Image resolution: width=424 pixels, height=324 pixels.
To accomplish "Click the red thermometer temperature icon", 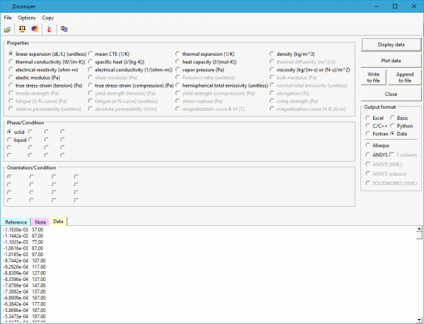I will [49, 29].
